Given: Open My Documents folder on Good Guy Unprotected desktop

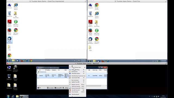Looking at the screenshot, I should [x=16, y=15].
